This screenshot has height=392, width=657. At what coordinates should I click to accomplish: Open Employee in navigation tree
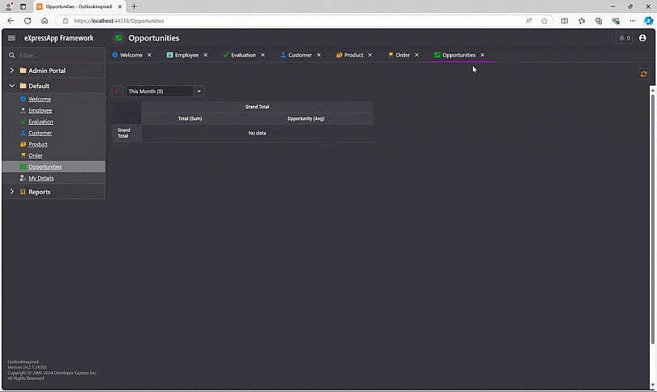coord(41,110)
